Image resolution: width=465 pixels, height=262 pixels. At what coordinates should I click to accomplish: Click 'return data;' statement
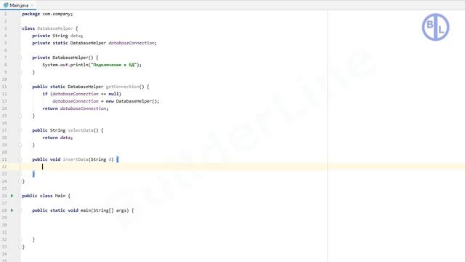pos(57,138)
